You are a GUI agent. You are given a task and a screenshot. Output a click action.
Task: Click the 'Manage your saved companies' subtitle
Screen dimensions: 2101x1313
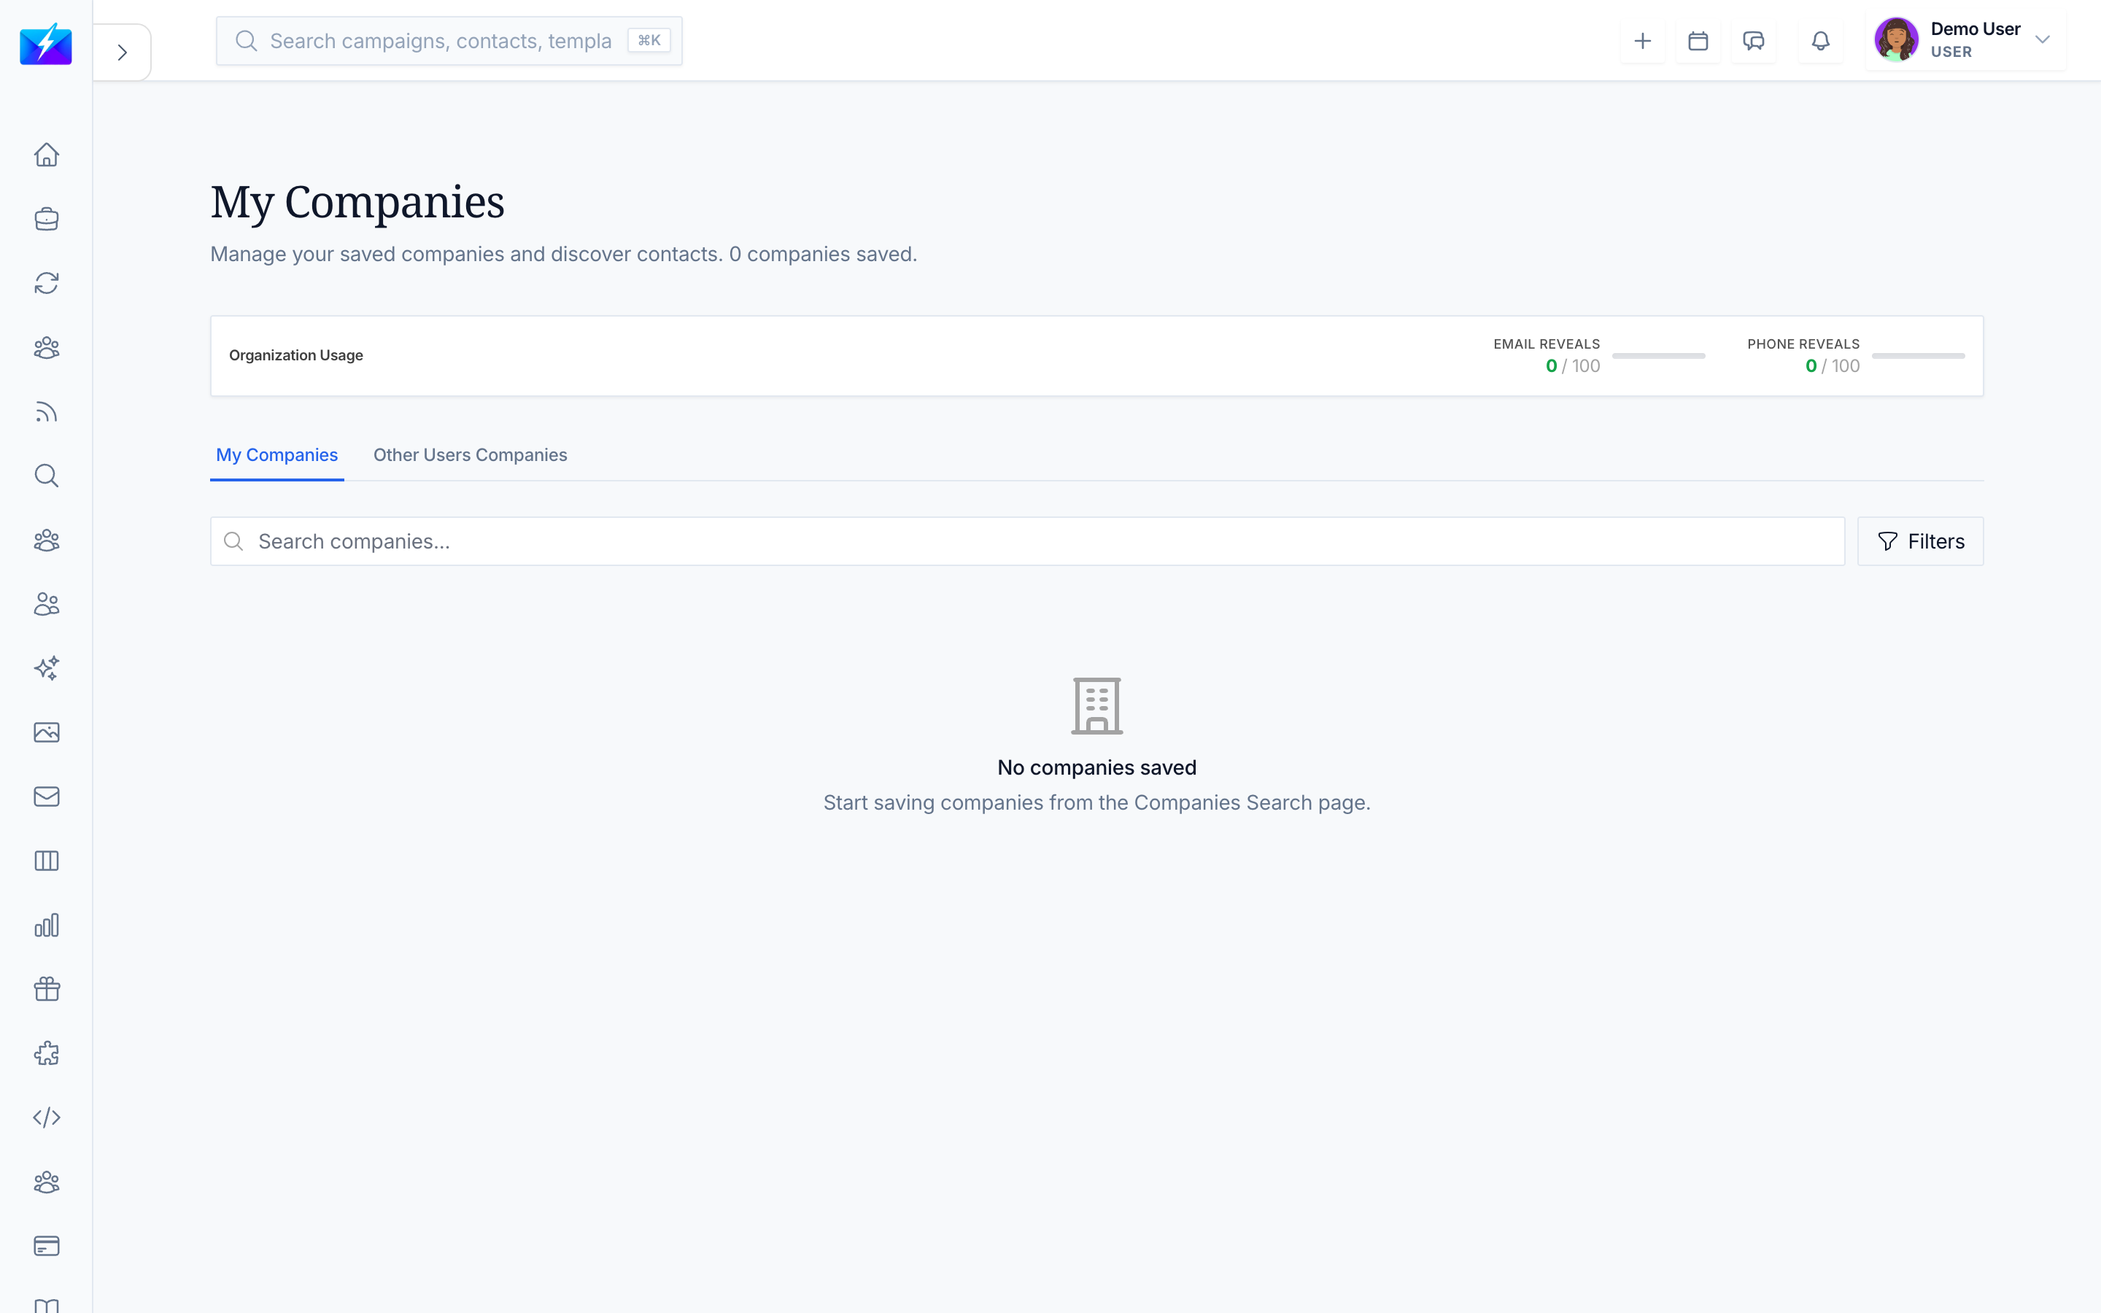[563, 255]
